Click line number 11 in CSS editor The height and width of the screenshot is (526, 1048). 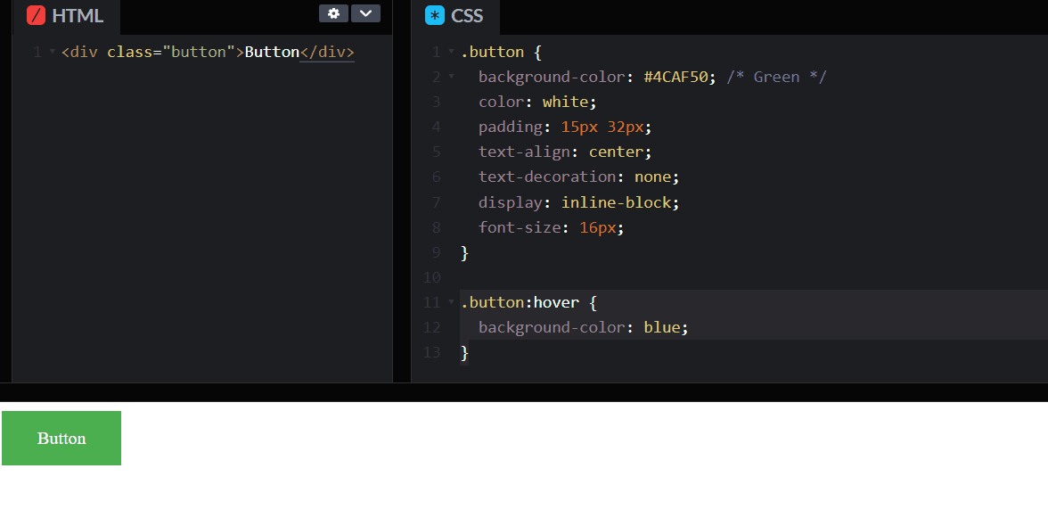(x=431, y=302)
